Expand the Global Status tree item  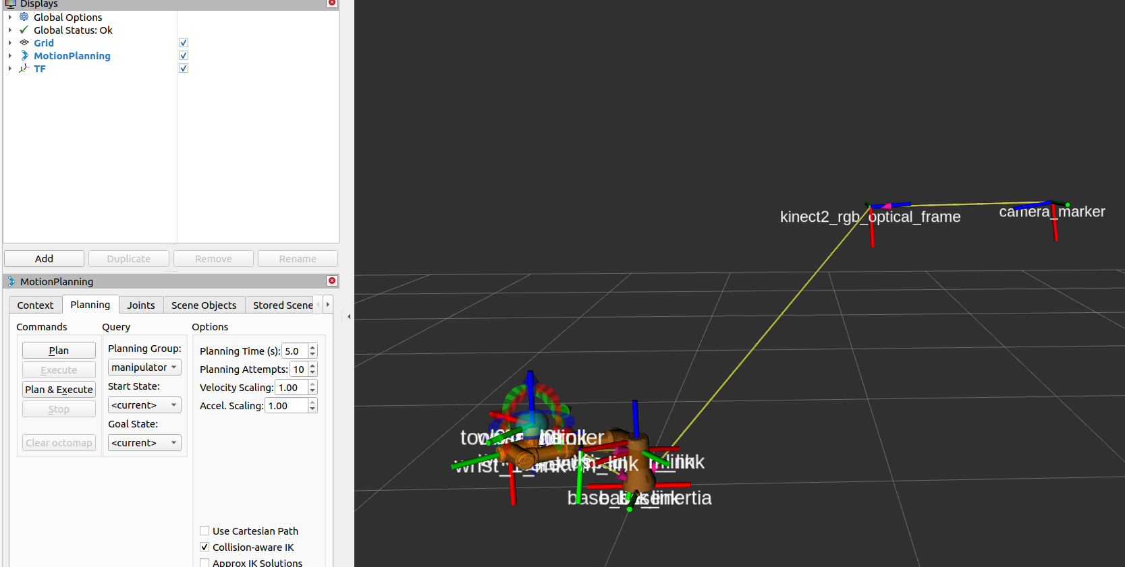[10, 30]
